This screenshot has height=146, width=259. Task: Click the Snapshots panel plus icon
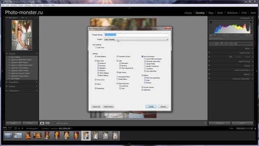[36, 82]
